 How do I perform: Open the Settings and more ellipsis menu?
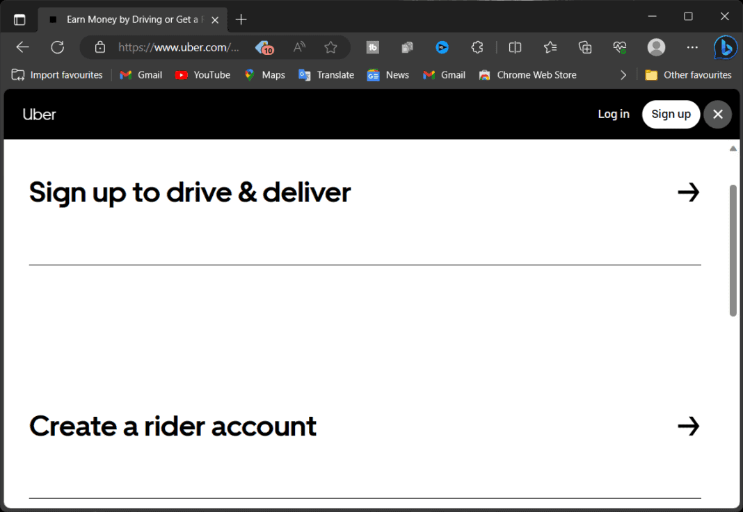pos(692,47)
